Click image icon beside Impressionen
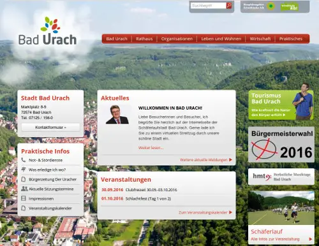 click(24, 198)
